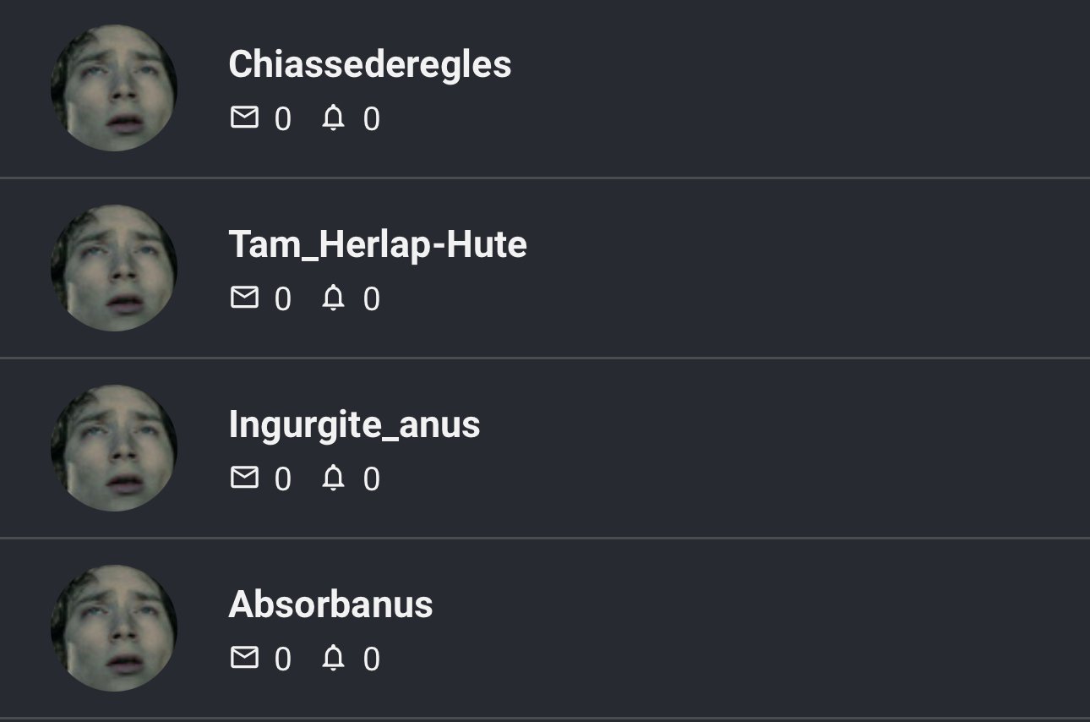Screen dimensions: 1090x722
Task: Click the bell icon under Chiassederegles
Action: point(334,118)
